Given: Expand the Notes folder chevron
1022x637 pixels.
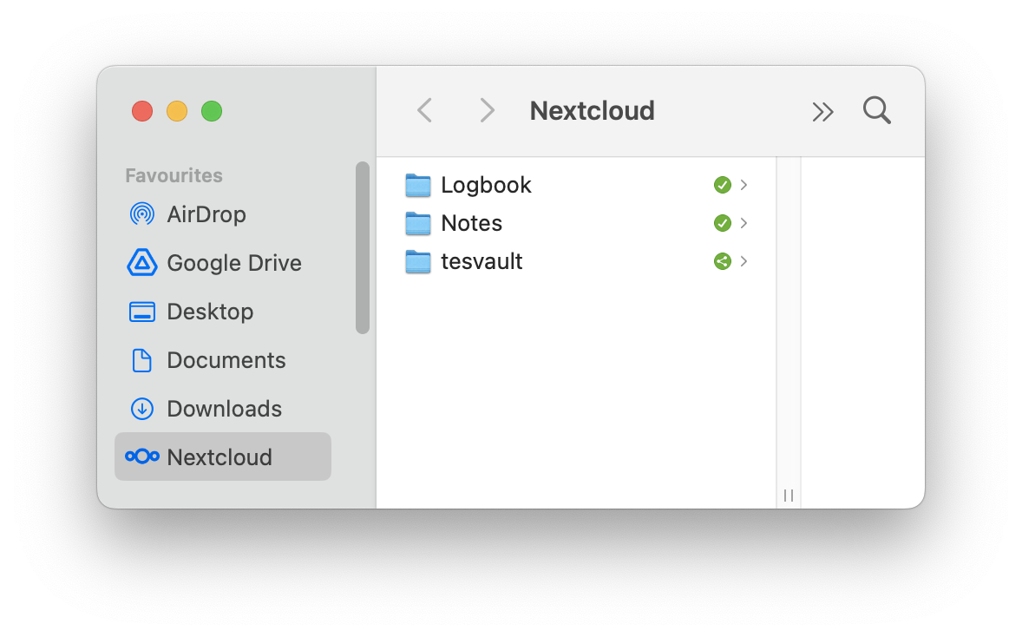Looking at the screenshot, I should [x=744, y=223].
